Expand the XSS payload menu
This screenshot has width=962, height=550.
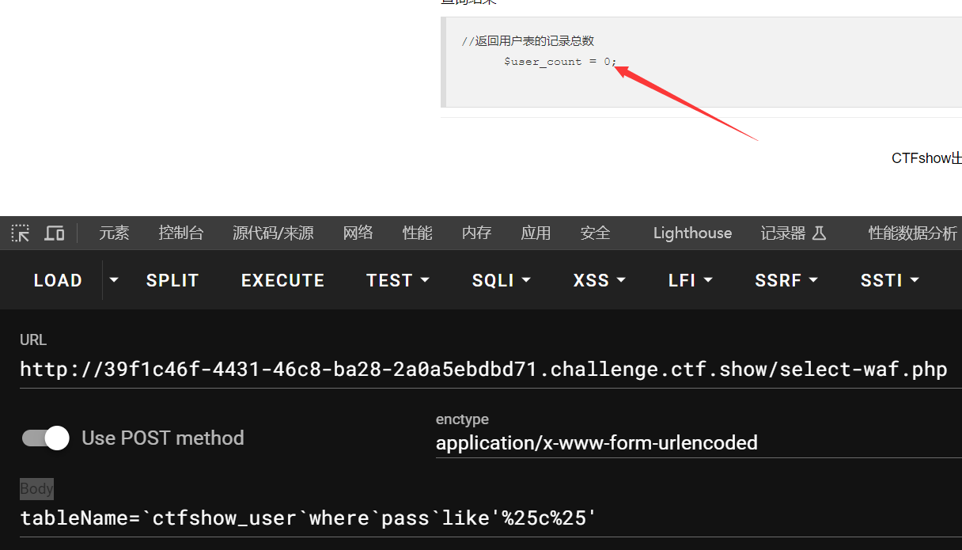point(599,280)
